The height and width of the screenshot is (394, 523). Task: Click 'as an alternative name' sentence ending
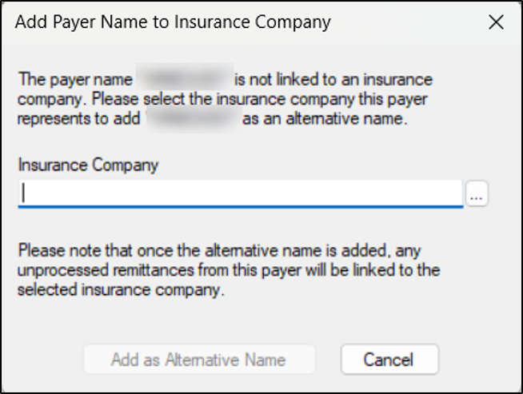325,118
